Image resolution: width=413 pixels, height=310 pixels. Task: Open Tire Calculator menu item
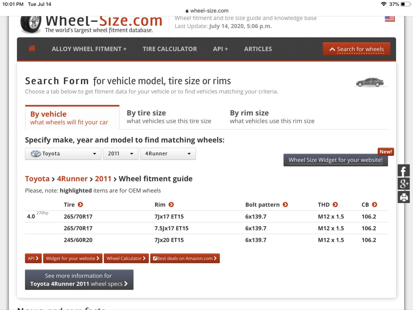[x=170, y=49]
